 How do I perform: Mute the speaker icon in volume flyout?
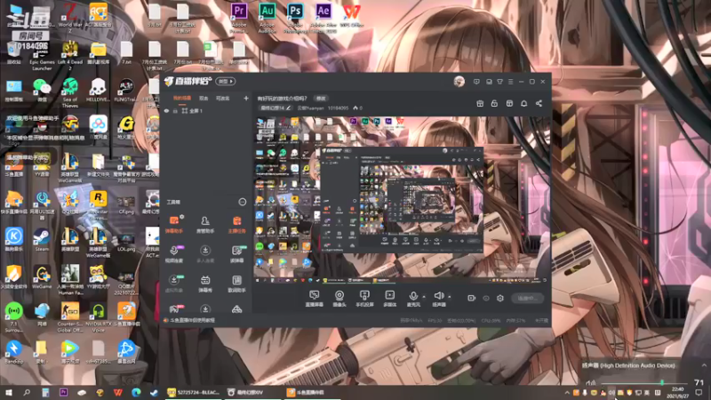[x=591, y=383]
